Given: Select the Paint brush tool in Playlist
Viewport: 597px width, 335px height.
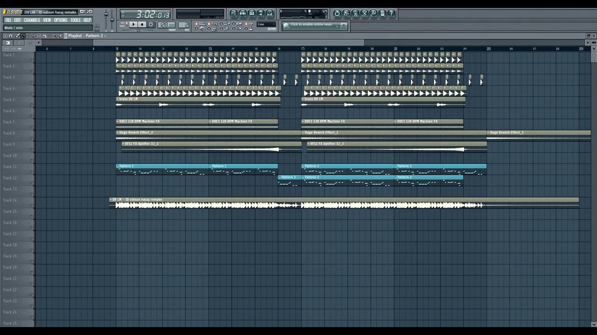Looking at the screenshot, I should pyautogui.click(x=23, y=36).
